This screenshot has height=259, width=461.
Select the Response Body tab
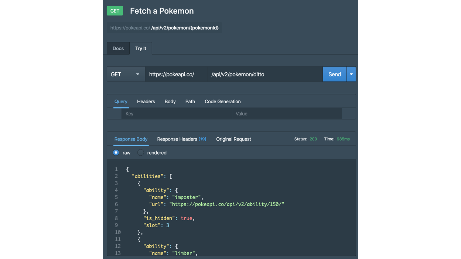(131, 139)
